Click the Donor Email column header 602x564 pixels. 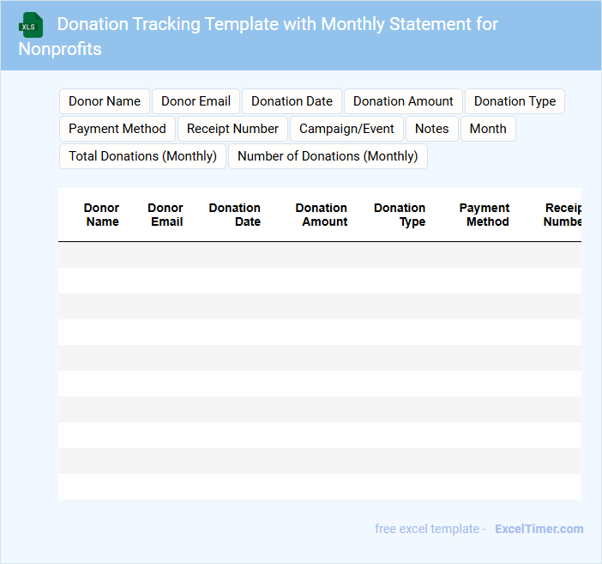coord(166,215)
